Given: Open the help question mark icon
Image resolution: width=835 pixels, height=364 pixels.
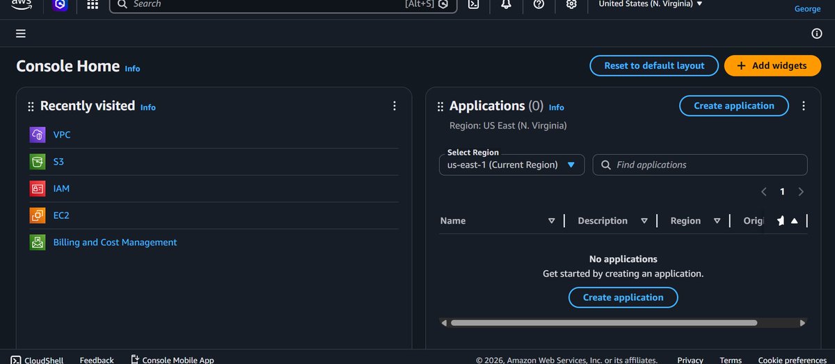Looking at the screenshot, I should click(539, 4).
